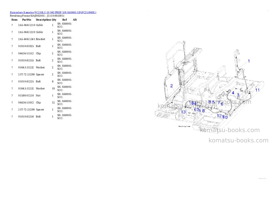Click the PartNo column header

click(27, 20)
